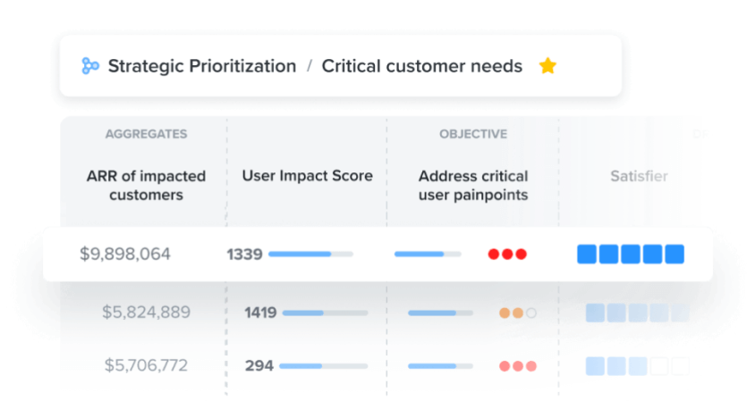The width and height of the screenshot is (755, 418).
Task: Open the Strategic Prioritization breadcrumb
Action: click(x=202, y=66)
